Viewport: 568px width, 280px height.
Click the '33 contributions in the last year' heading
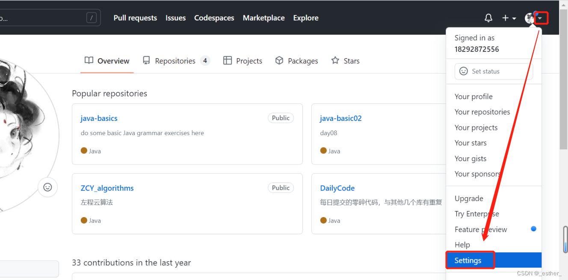coord(131,262)
